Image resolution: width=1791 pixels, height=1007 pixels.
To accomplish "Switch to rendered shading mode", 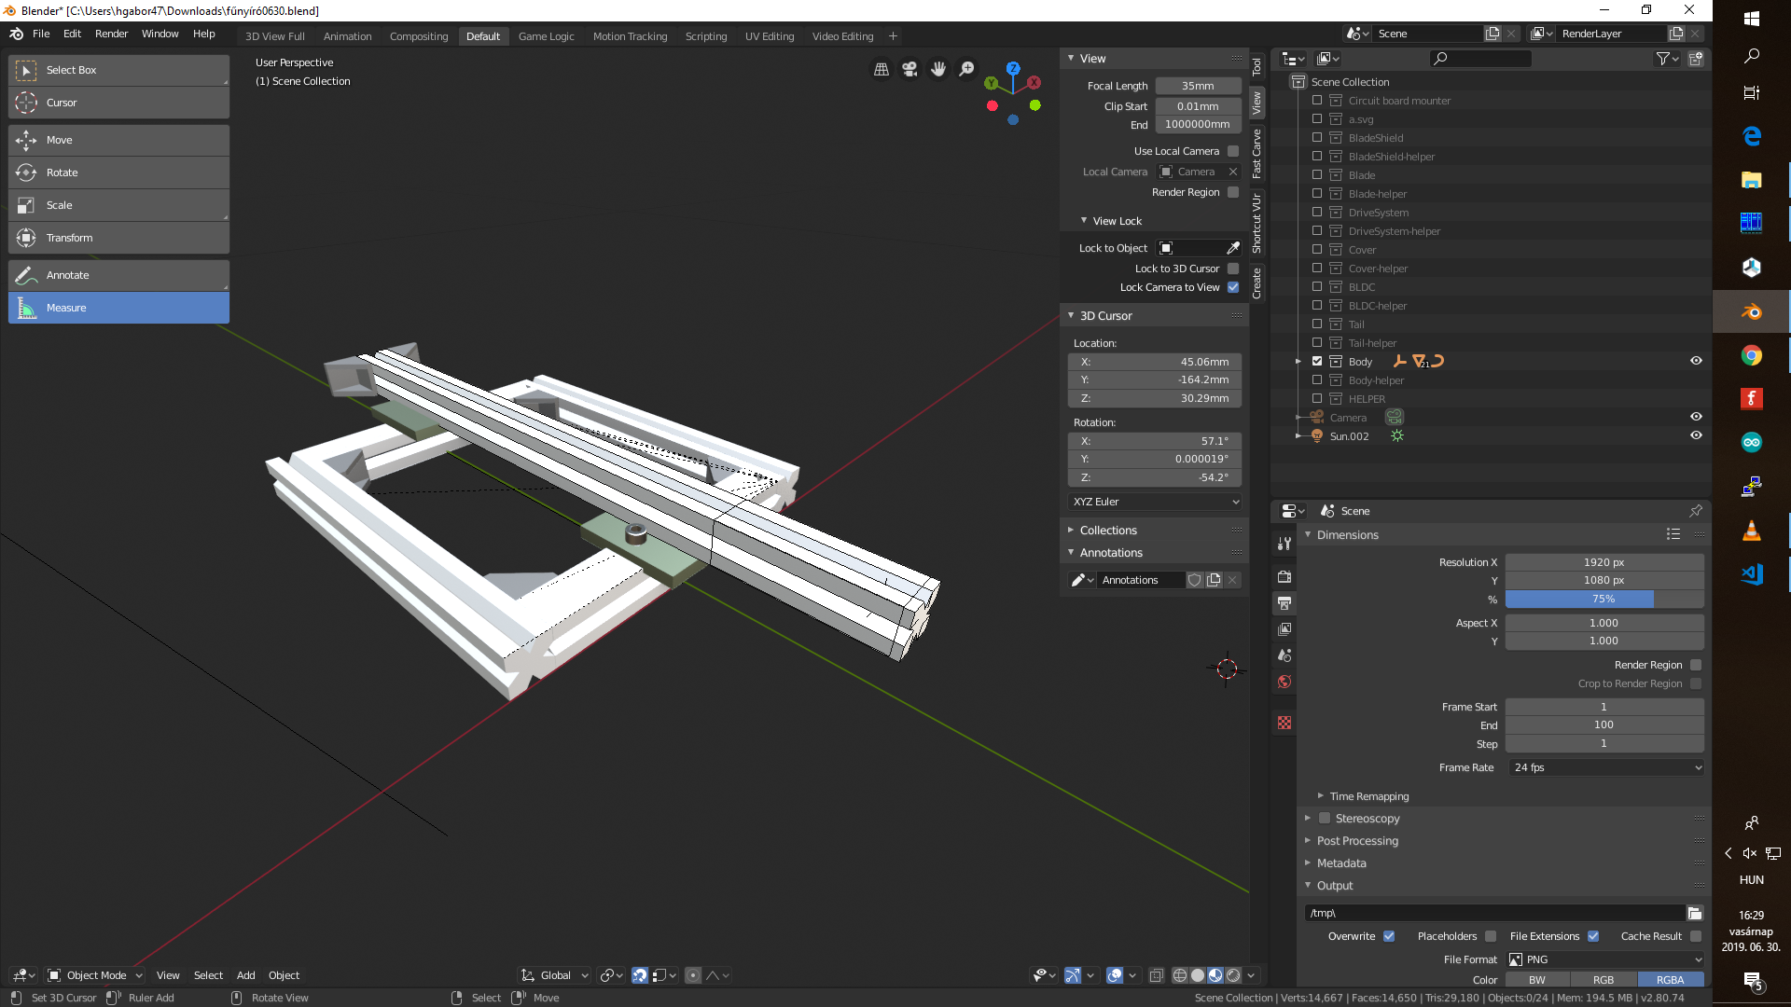I will pos(1233,975).
